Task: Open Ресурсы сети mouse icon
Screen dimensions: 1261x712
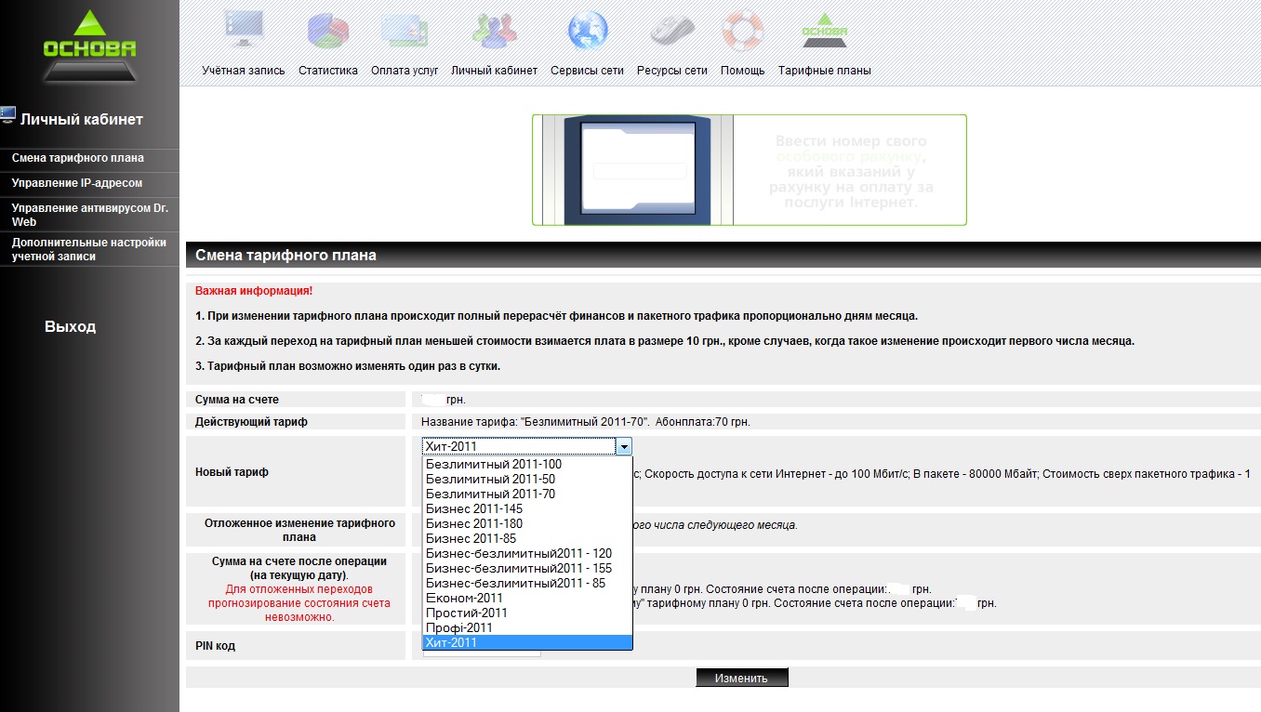Action: click(x=671, y=30)
